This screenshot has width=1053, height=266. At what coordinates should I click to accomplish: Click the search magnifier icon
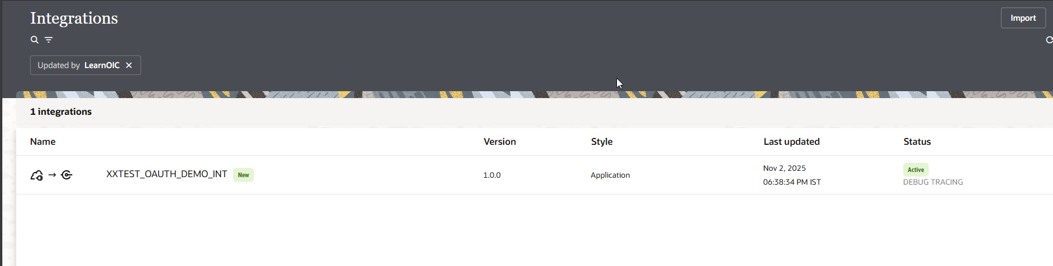(x=35, y=40)
